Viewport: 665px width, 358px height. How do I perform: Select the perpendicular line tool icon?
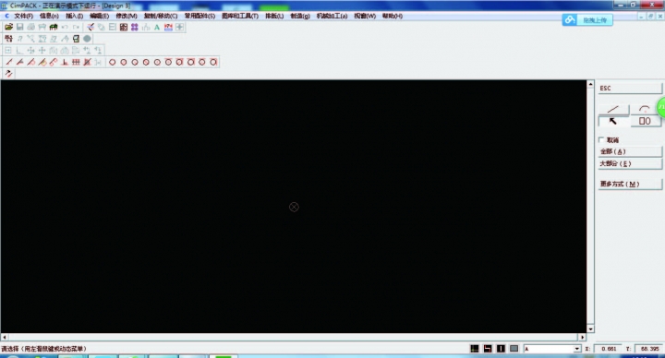pos(65,62)
